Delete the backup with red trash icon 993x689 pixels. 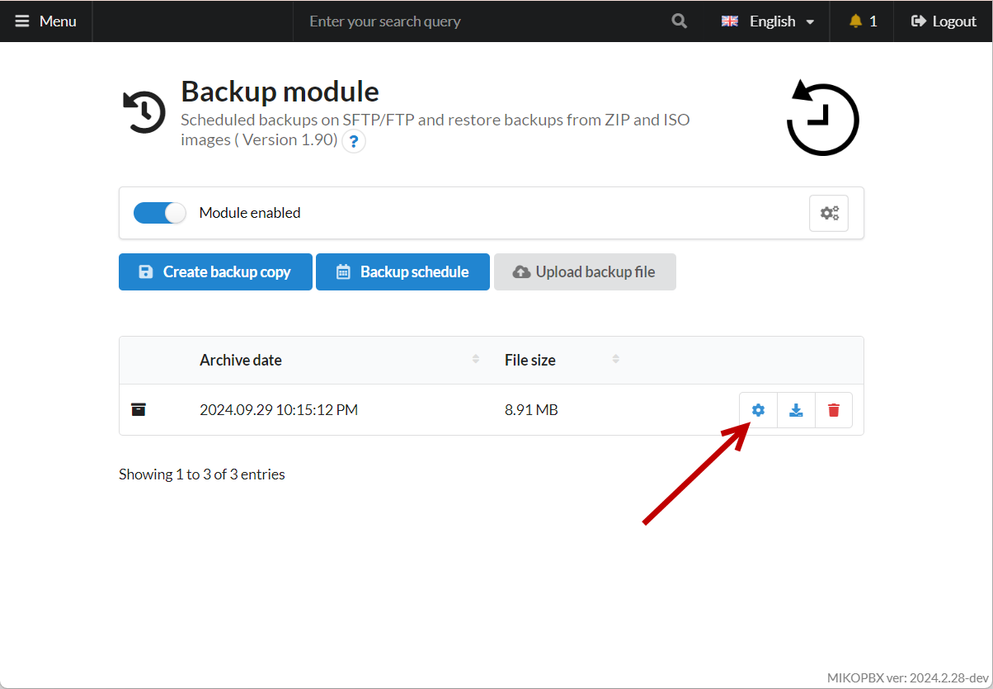[834, 410]
